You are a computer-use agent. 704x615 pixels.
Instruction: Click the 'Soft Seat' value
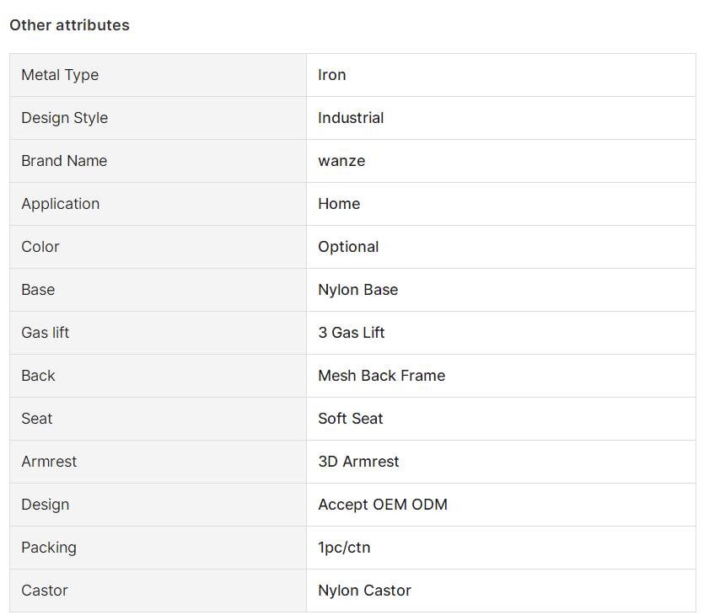[x=351, y=419]
